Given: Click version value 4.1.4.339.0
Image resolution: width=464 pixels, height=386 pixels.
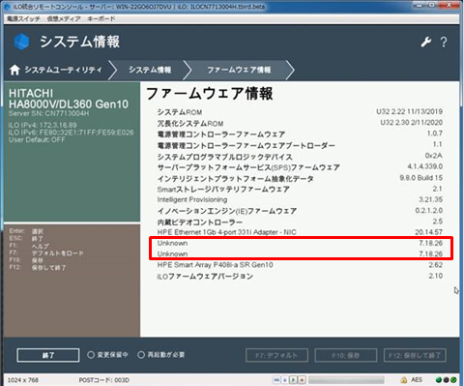Looking at the screenshot, I should (x=425, y=166).
